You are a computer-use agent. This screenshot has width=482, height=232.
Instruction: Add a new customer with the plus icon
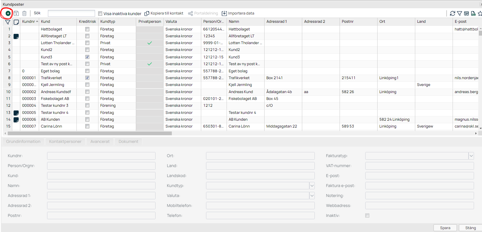click(x=8, y=13)
